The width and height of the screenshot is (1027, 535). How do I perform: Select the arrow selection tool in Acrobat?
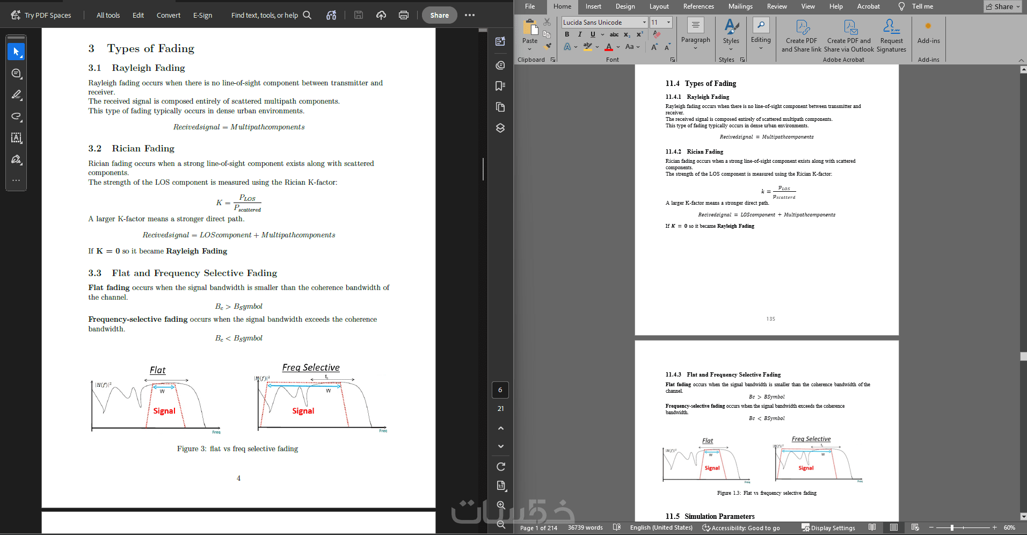pos(16,52)
